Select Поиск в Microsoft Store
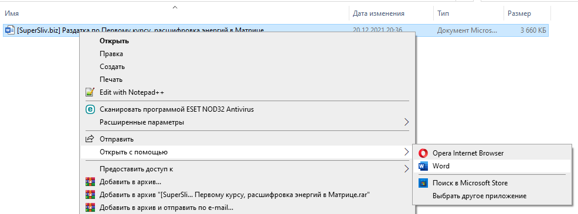 [492, 183]
